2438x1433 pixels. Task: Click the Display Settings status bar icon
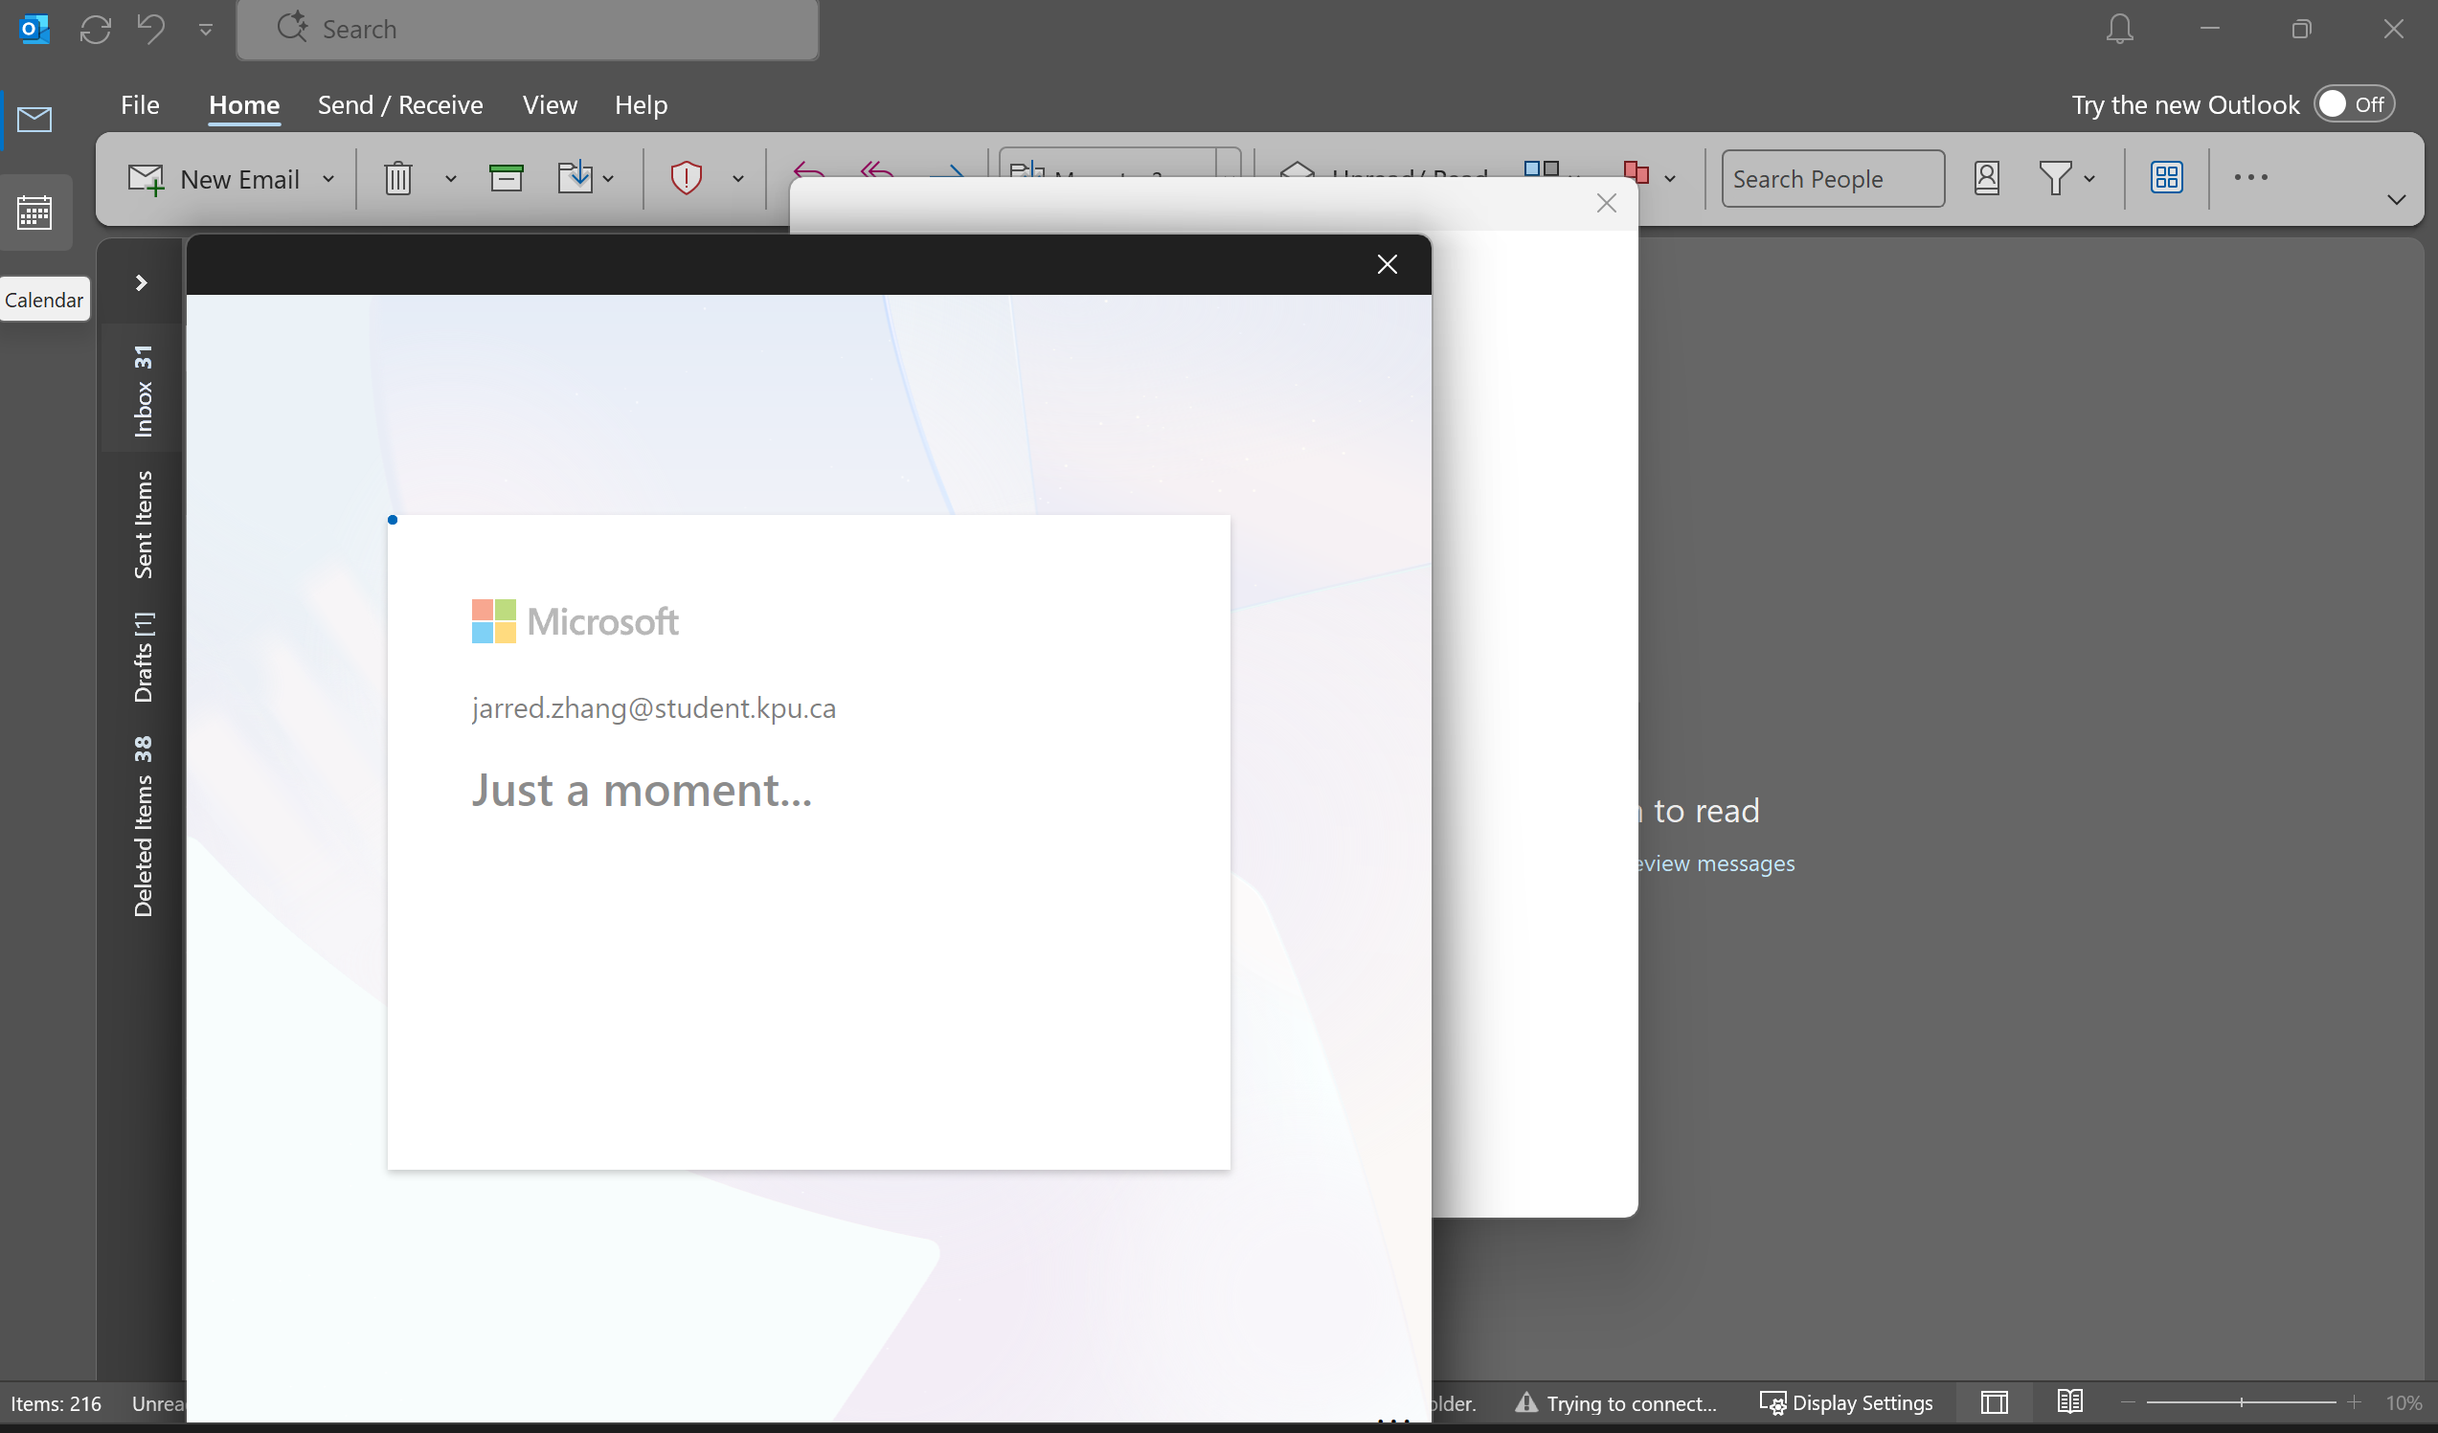pos(1772,1403)
